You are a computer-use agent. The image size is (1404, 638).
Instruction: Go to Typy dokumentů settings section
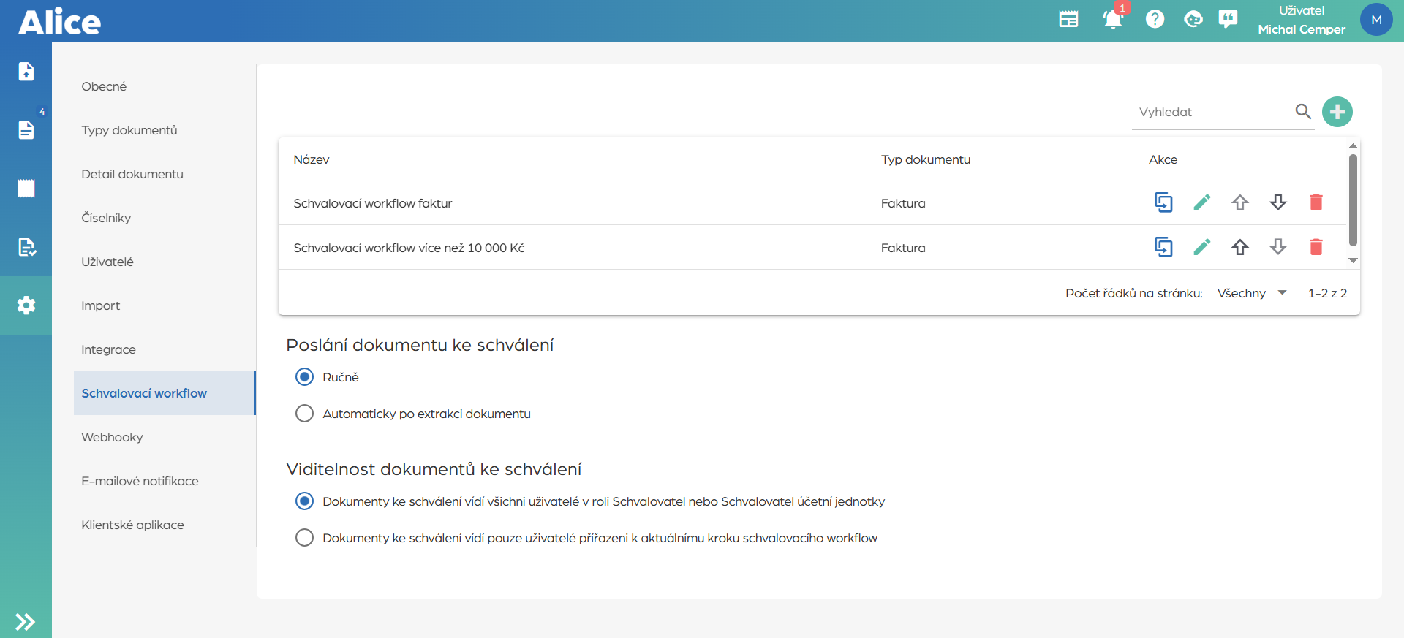(129, 130)
